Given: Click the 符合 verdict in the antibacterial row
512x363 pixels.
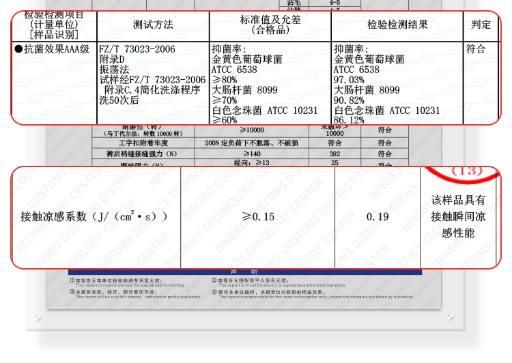Looking at the screenshot, I should tap(476, 50).
